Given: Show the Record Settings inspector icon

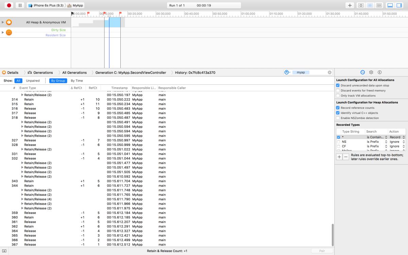Looking at the screenshot, I should pos(362,72).
